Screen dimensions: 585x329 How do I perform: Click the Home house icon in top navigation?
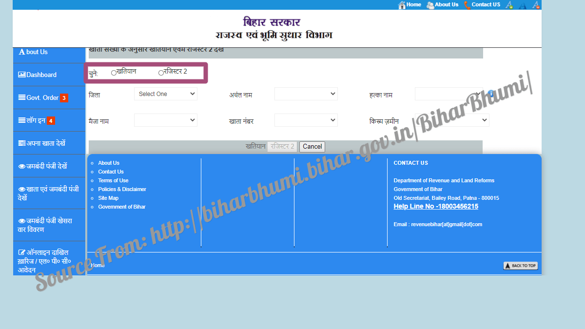click(x=402, y=4)
